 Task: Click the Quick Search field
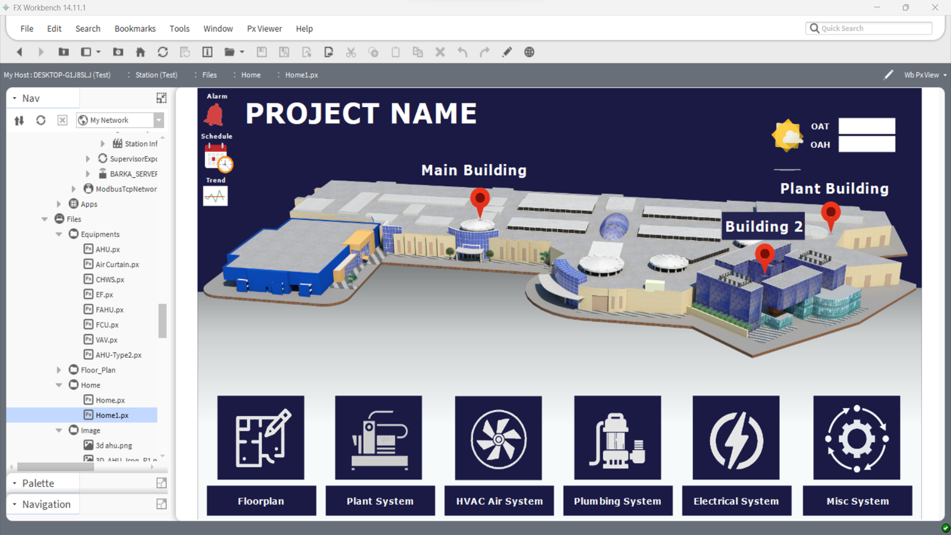tap(874, 29)
